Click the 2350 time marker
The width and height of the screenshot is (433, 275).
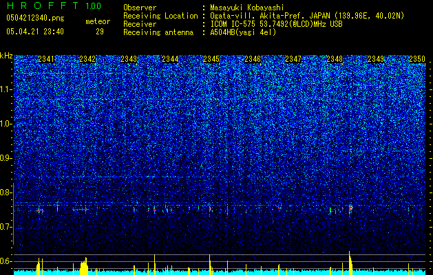417,59
